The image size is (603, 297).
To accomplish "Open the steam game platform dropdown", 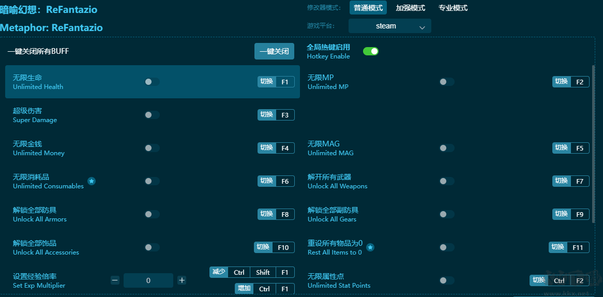I will (x=389, y=26).
